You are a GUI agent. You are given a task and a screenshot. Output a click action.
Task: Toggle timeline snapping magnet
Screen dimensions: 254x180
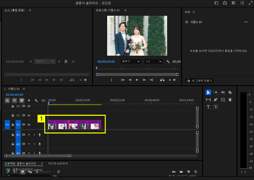click(15, 100)
